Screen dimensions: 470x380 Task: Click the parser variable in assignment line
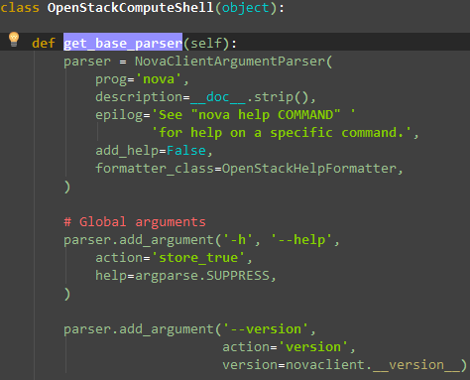click(x=87, y=62)
